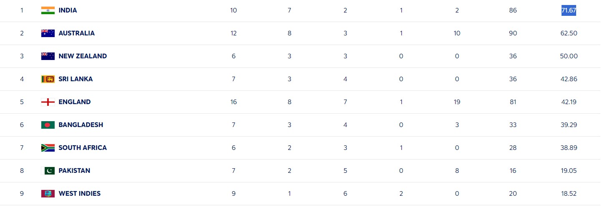Click the England flag icon
Viewport: 602px width, 207px height.
(48, 102)
